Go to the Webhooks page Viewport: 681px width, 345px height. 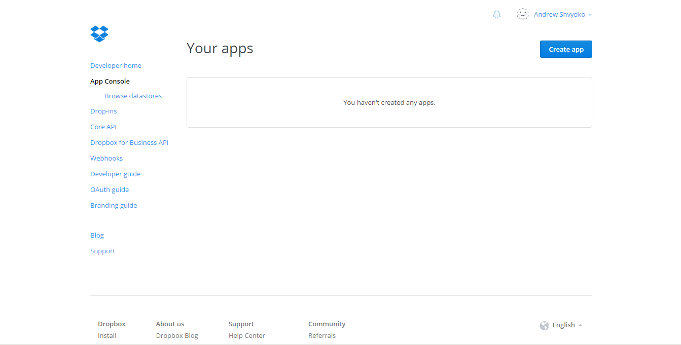106,158
